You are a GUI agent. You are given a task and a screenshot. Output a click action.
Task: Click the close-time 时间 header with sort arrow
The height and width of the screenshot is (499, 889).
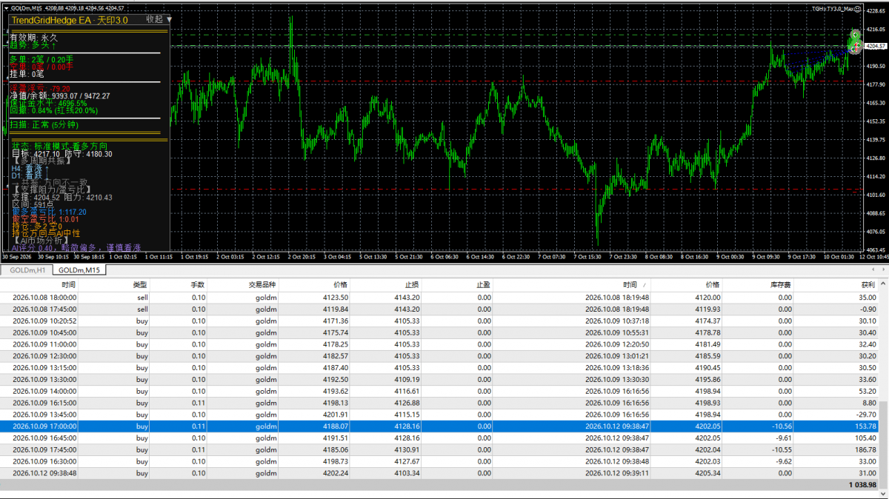click(630, 284)
